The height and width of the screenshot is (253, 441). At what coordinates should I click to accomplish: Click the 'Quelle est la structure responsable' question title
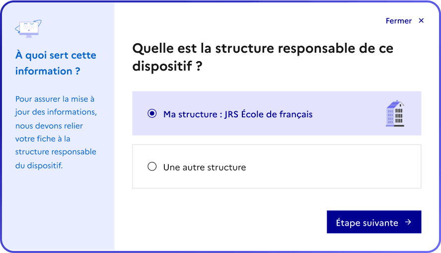tap(263, 49)
